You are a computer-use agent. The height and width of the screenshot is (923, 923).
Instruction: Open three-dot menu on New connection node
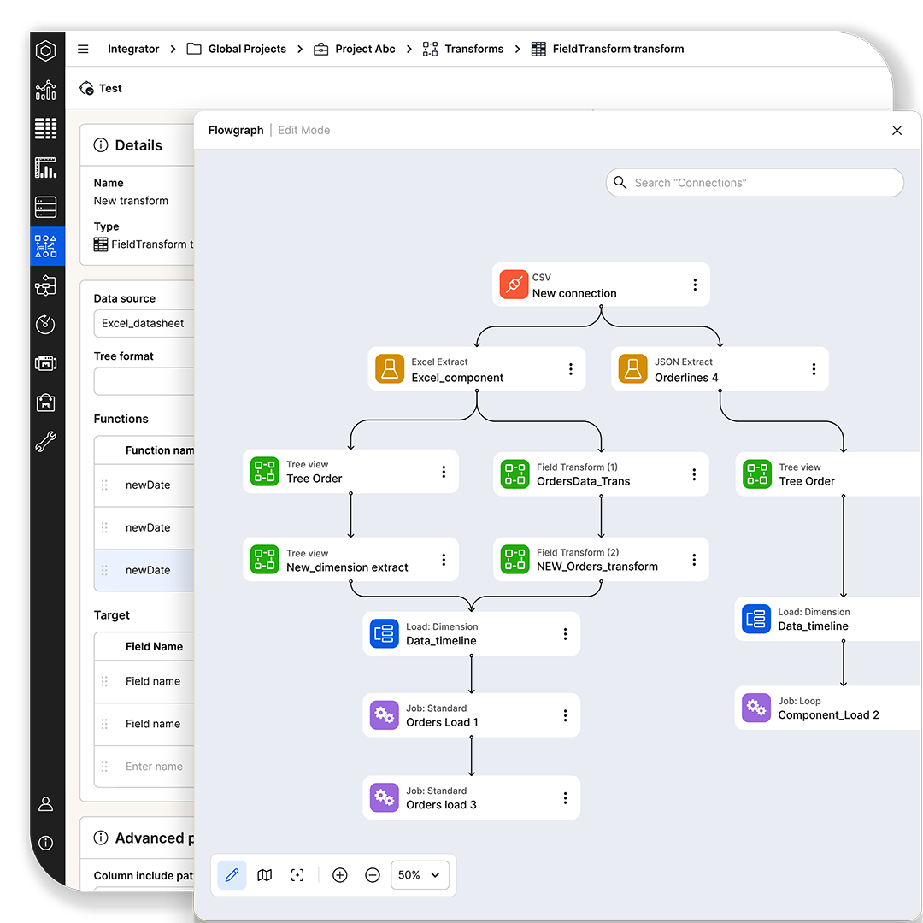697,284
